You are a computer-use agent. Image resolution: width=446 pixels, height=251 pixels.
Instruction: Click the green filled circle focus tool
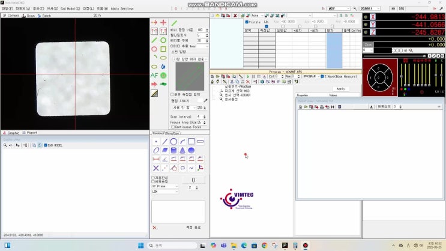click(163, 76)
